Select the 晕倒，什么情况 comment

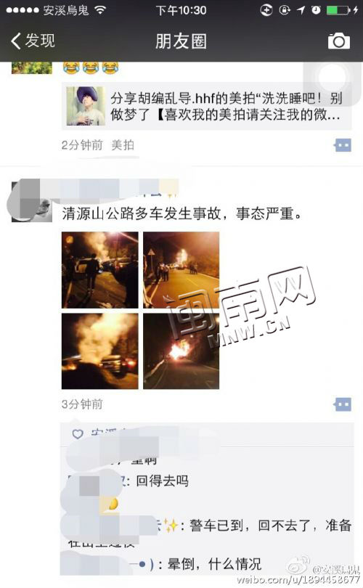tap(214, 563)
